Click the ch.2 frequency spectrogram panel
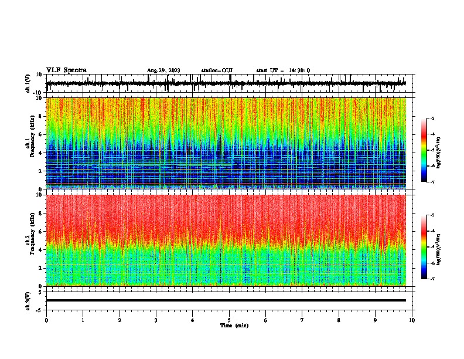Image resolution: width=464 pixels, height=359 pixels. 226,241
